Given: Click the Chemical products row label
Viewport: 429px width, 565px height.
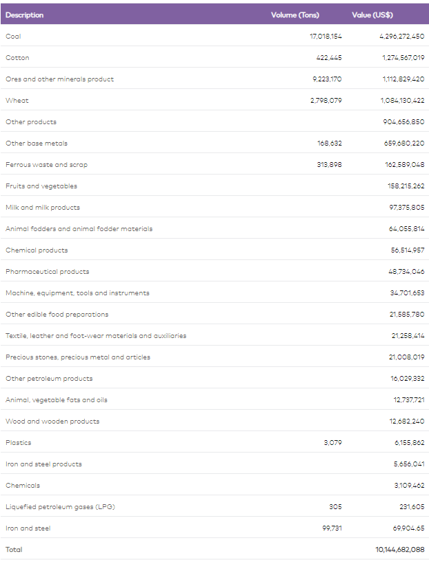Looking at the screenshot, I should pyautogui.click(x=37, y=250).
